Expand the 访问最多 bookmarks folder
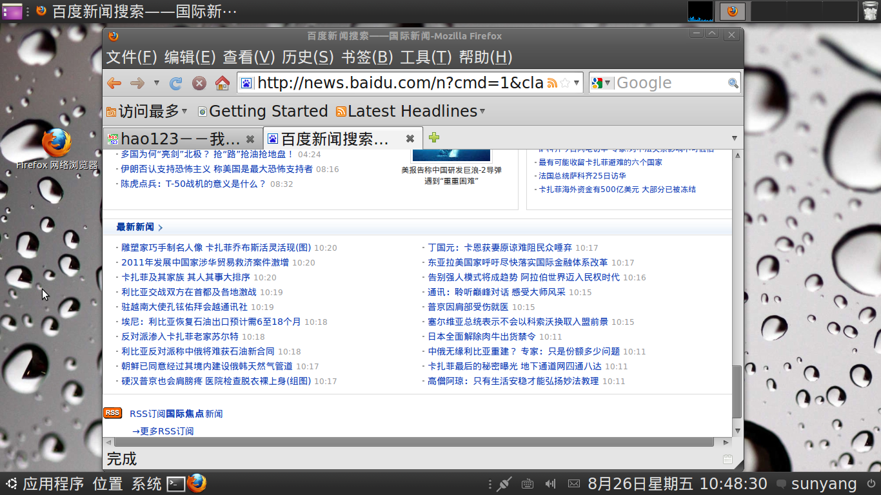 tap(147, 112)
